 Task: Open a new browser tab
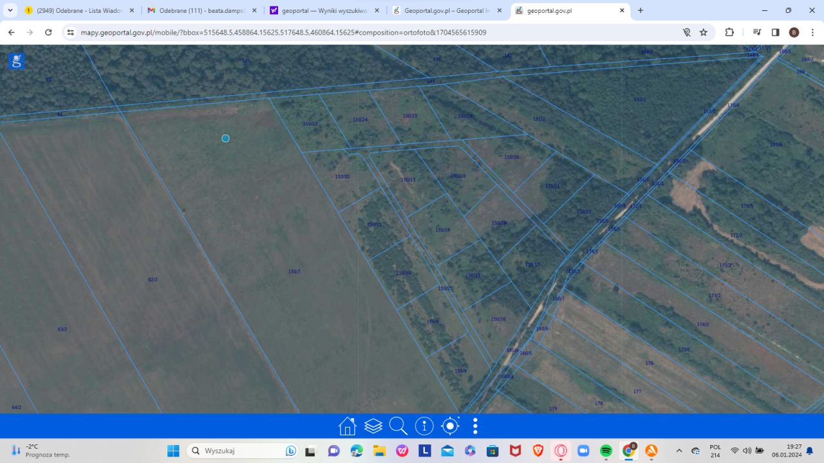[641, 10]
